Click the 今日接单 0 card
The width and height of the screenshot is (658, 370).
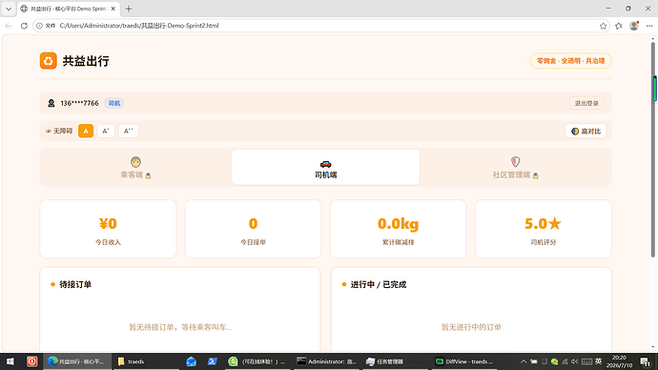point(253,229)
